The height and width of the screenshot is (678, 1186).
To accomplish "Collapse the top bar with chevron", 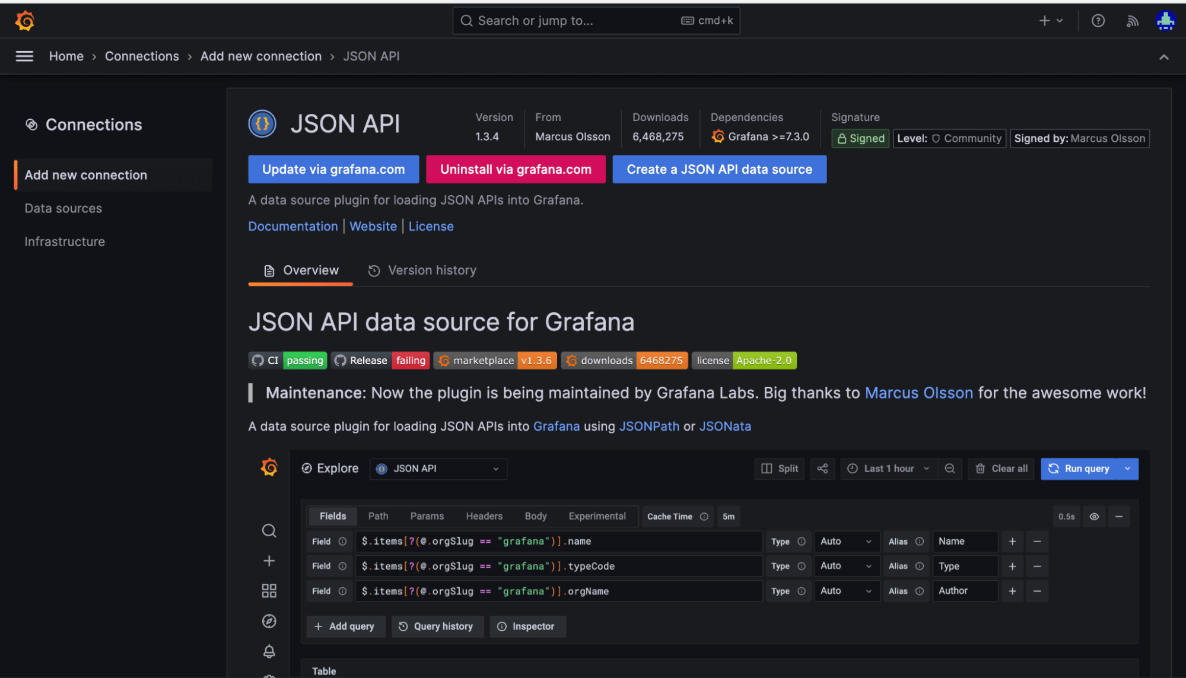I will [1163, 57].
